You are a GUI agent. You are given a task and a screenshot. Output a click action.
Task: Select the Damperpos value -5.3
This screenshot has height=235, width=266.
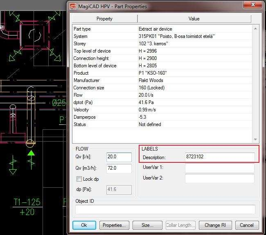(x=142, y=117)
